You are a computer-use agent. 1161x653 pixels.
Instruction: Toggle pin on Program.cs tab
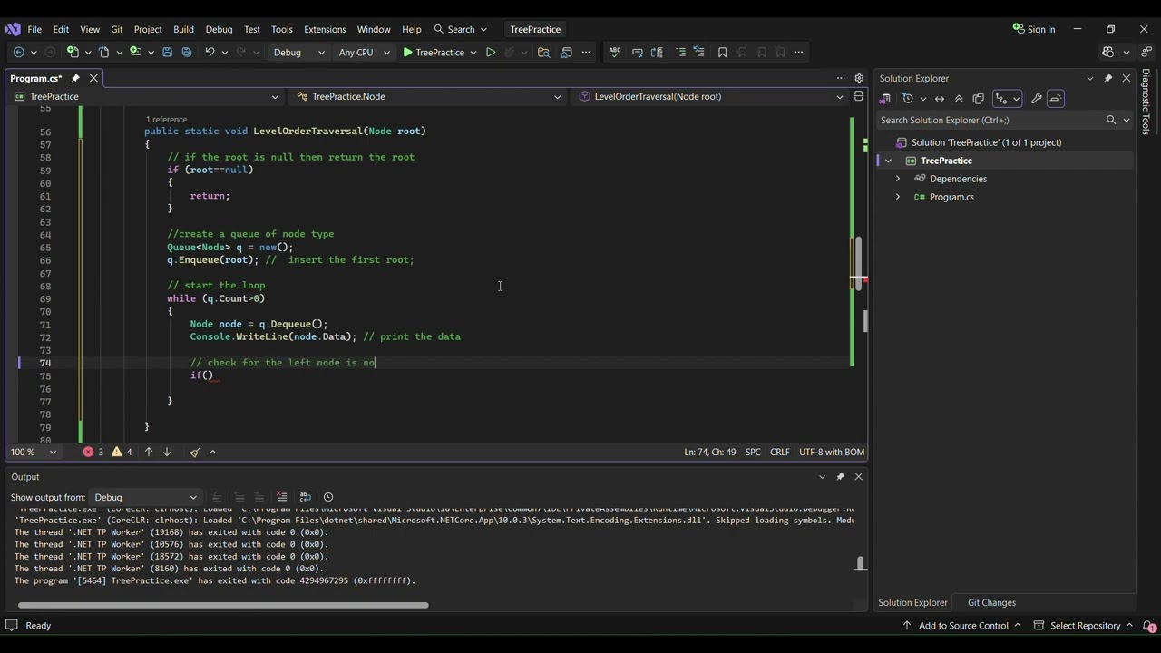(x=75, y=78)
